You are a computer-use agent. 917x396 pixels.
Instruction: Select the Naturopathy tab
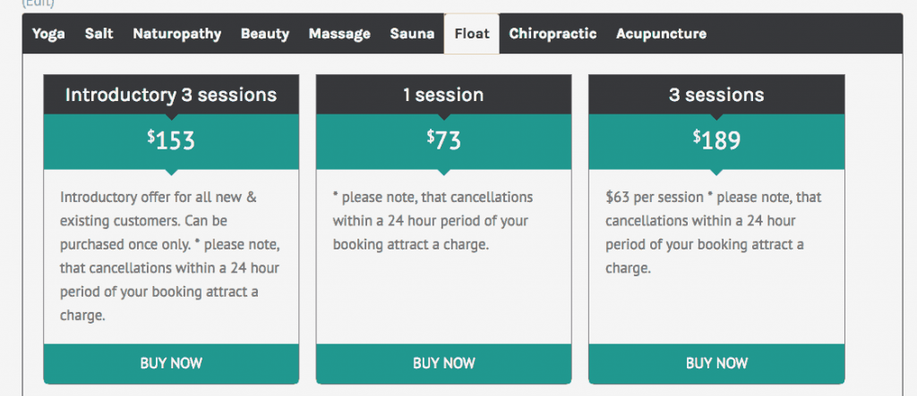176,34
